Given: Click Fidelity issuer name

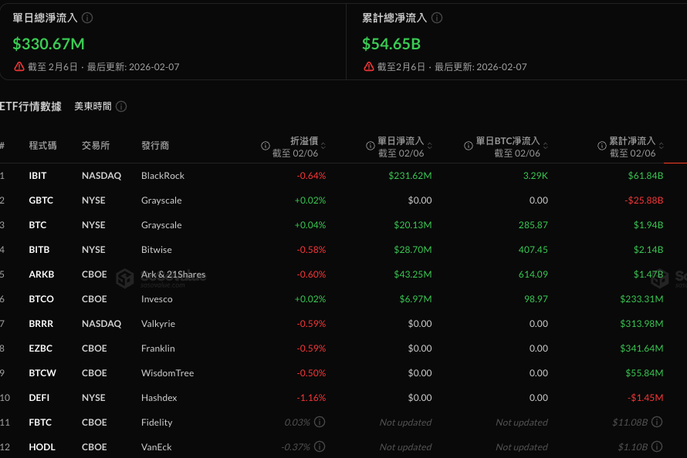Looking at the screenshot, I should (157, 422).
